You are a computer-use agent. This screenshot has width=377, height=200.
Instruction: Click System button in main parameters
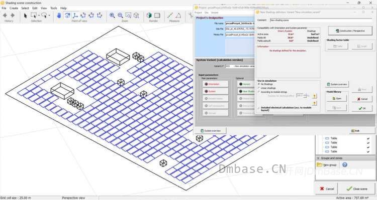click(x=215, y=91)
